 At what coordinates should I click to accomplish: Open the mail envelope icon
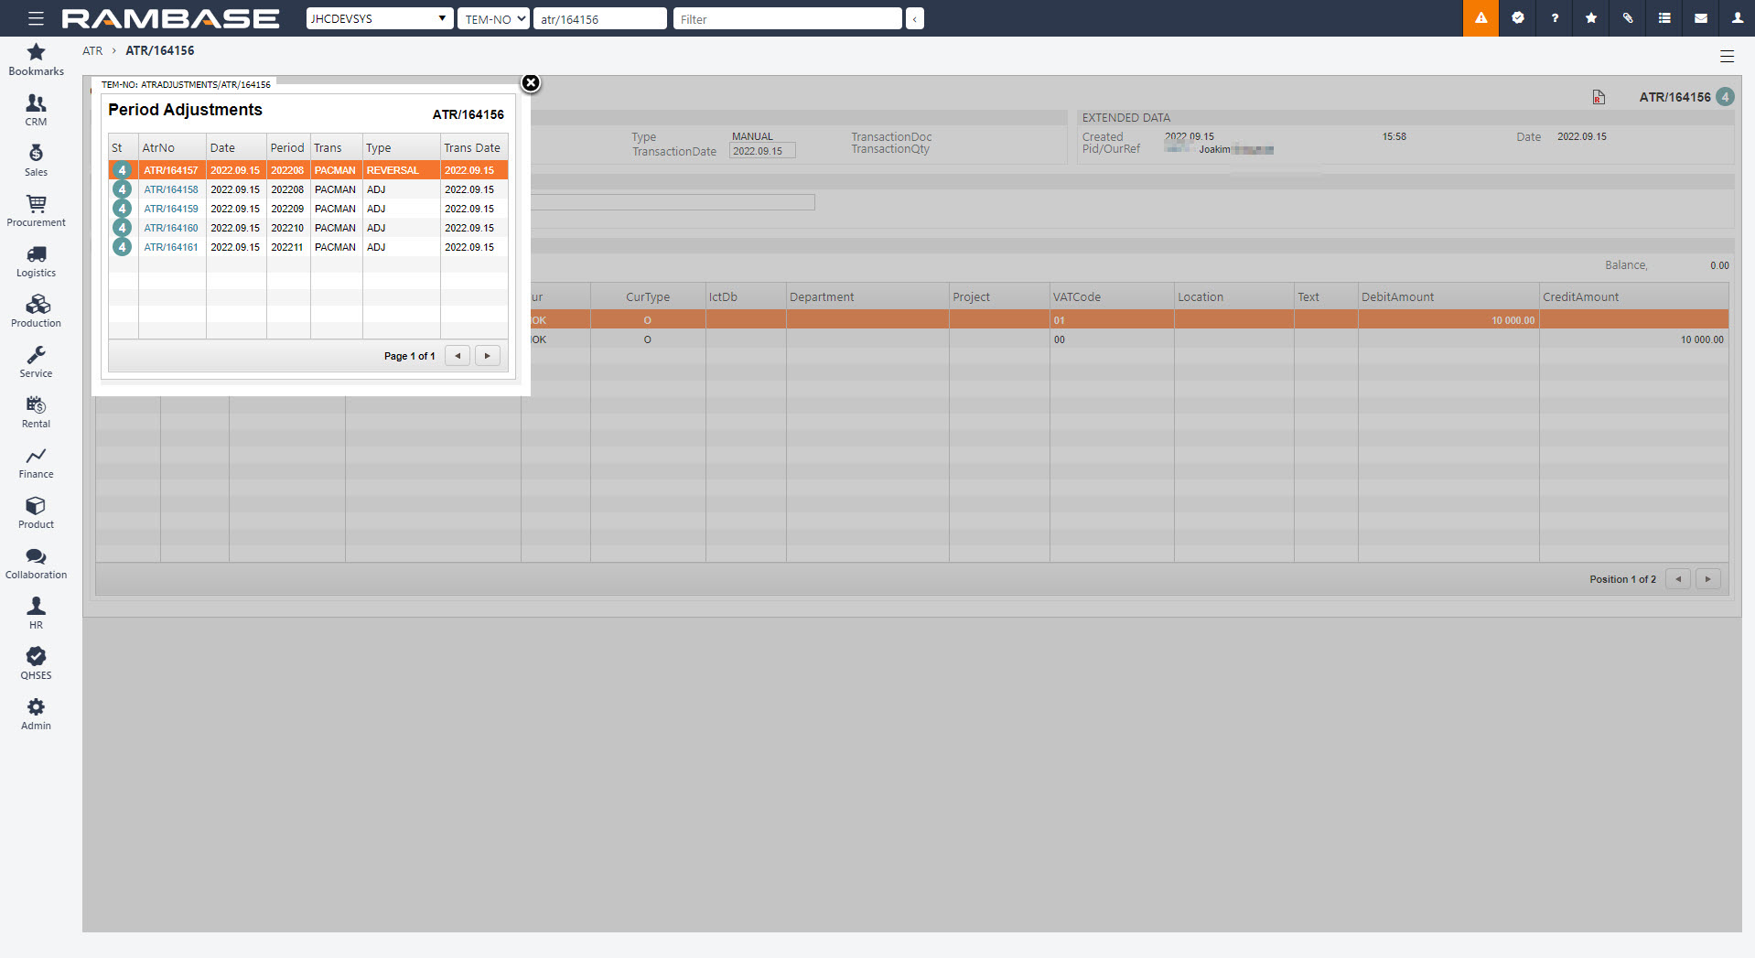point(1701,18)
